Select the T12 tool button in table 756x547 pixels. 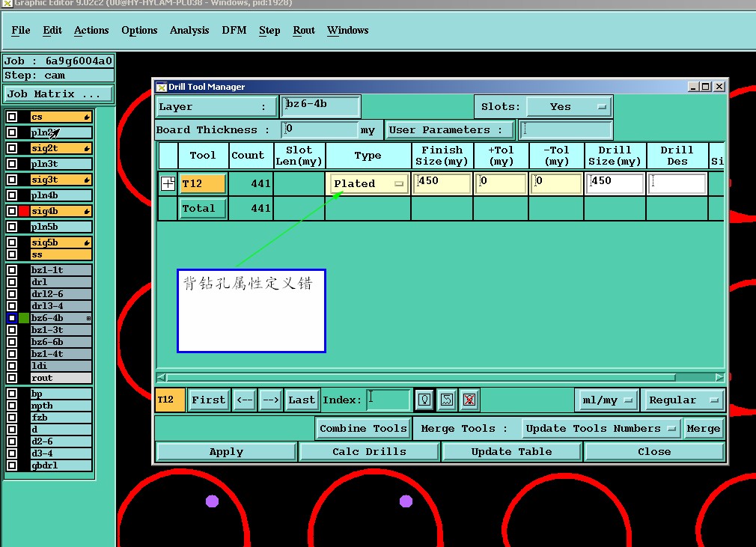203,183
